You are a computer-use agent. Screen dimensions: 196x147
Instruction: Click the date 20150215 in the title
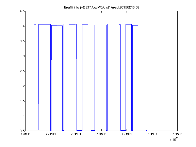click(x=127, y=7)
